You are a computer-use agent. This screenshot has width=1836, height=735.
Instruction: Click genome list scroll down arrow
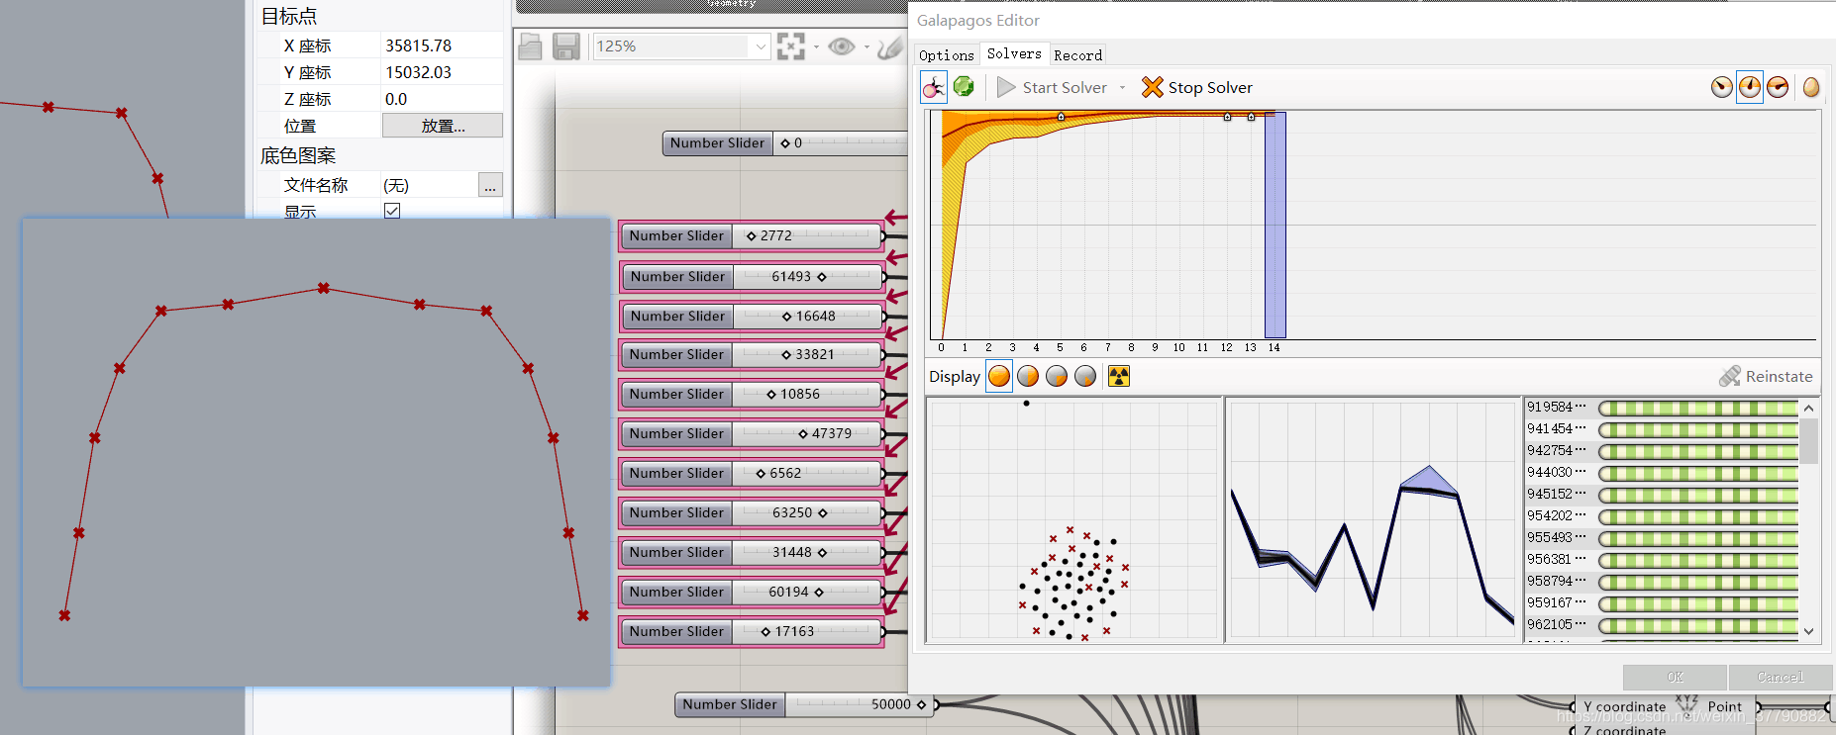(1808, 631)
